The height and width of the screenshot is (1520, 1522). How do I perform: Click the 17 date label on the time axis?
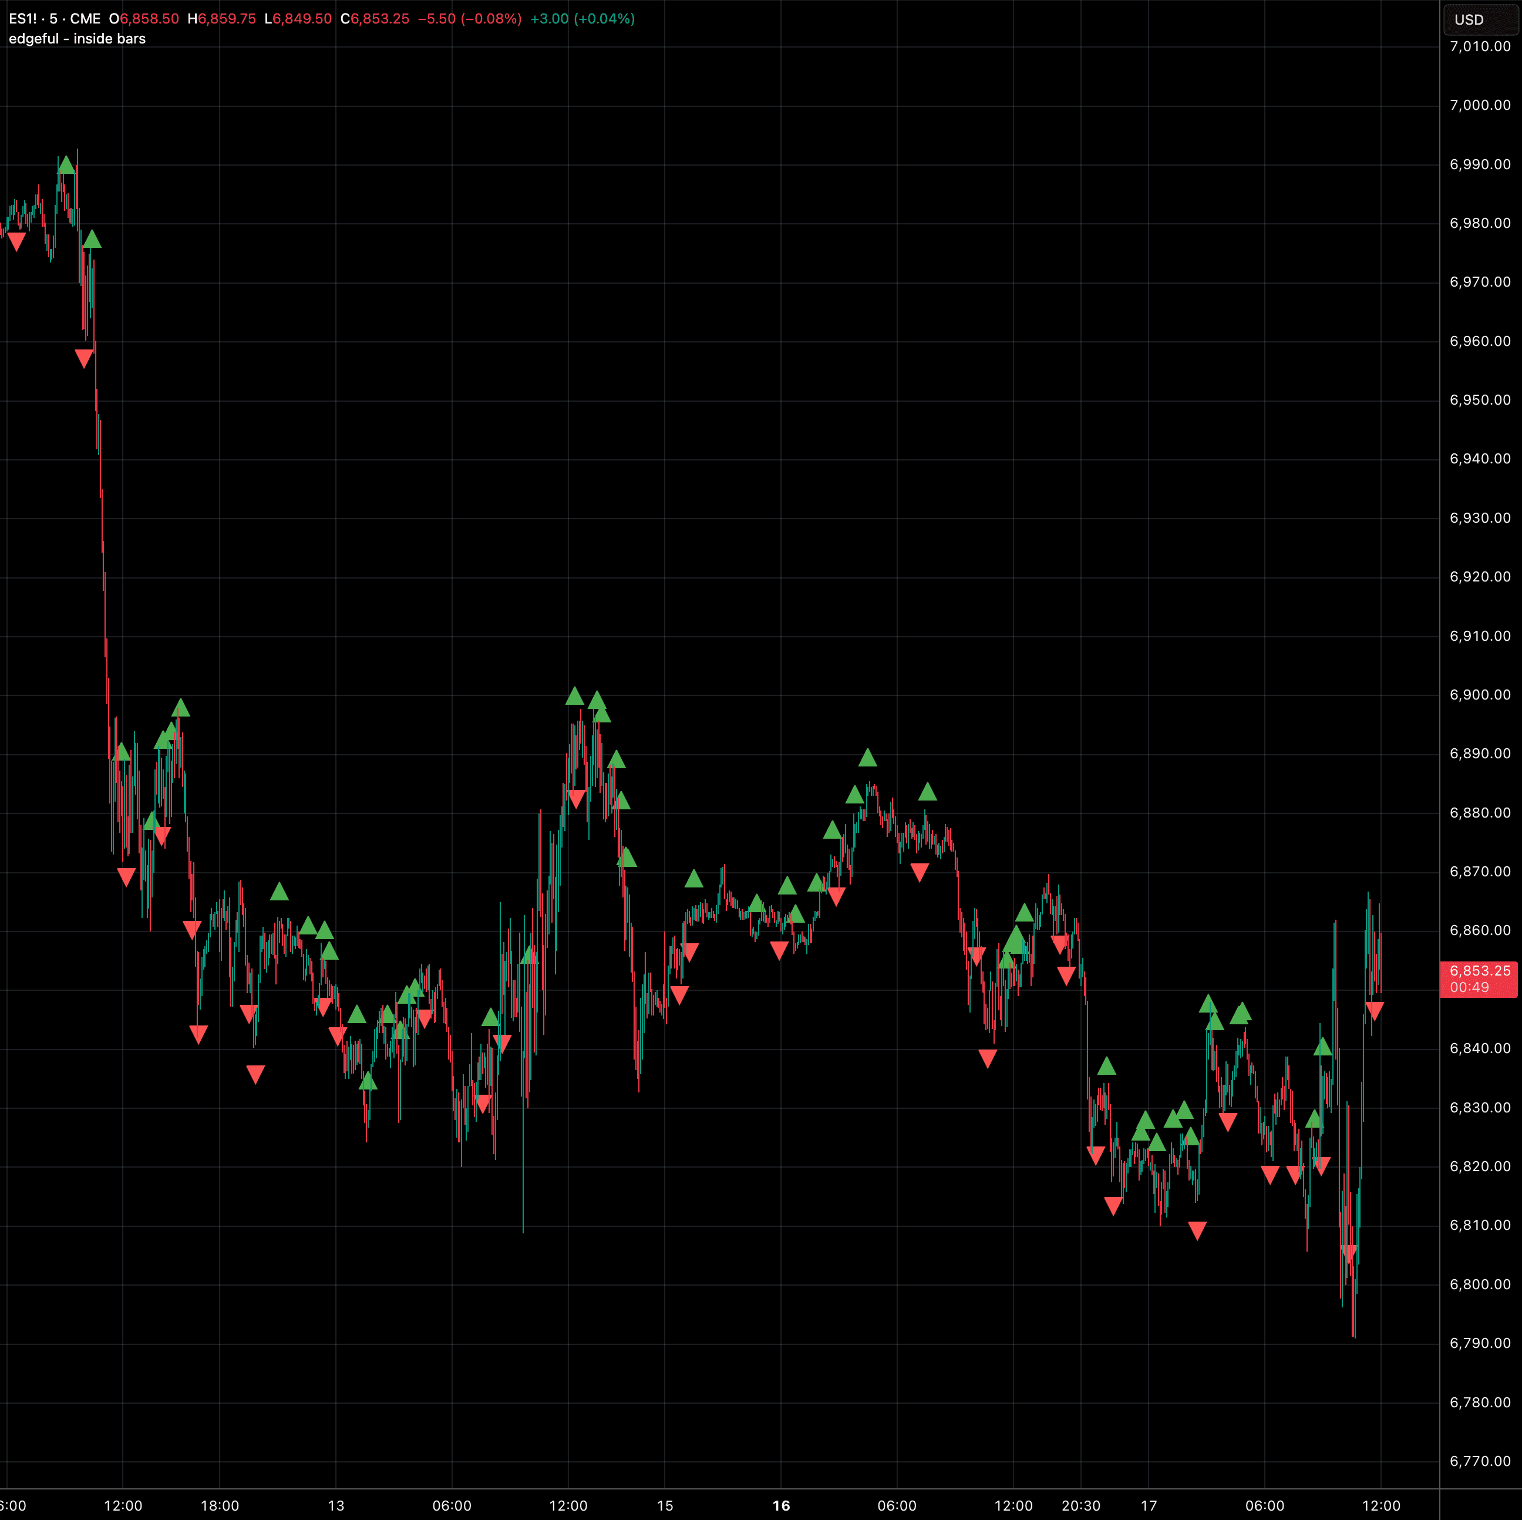(1149, 1506)
